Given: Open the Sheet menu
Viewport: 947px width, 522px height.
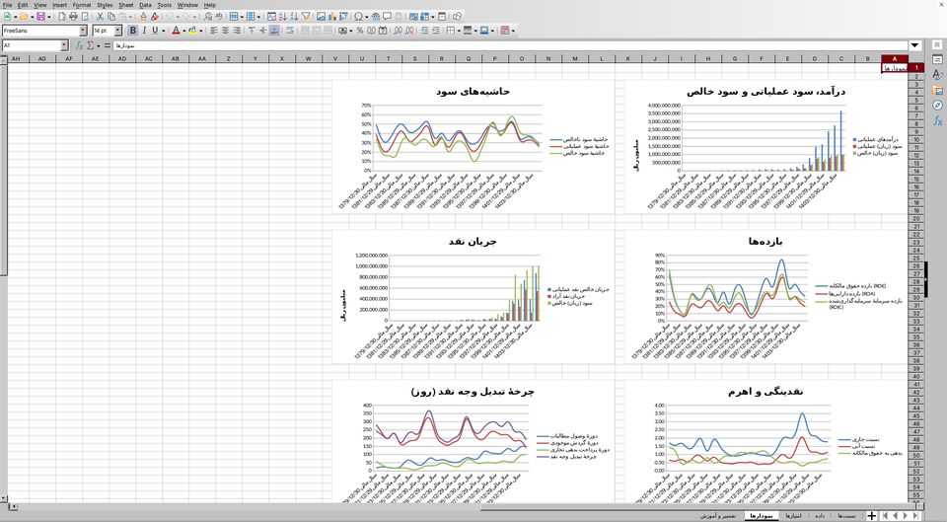Looking at the screenshot, I should point(125,5).
